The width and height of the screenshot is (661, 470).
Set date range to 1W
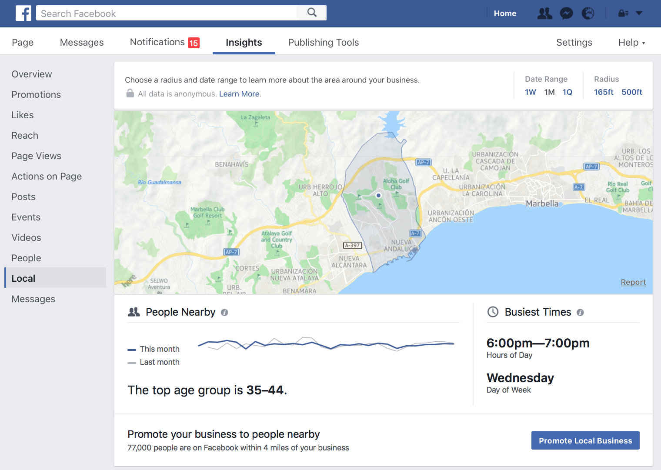pos(530,92)
